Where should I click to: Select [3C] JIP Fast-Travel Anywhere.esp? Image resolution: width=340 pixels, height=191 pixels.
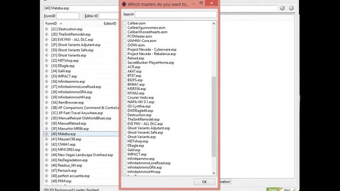pos(77,113)
